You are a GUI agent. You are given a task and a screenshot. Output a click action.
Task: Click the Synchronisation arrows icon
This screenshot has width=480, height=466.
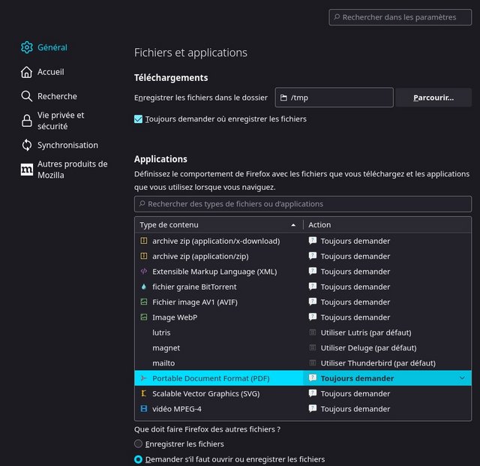[27, 145]
